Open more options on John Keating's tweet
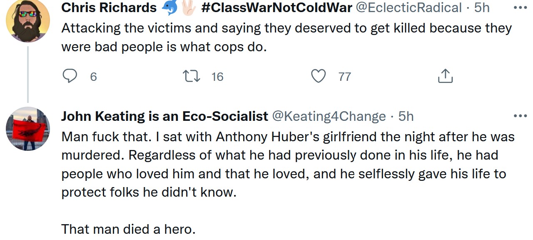 (x=520, y=116)
